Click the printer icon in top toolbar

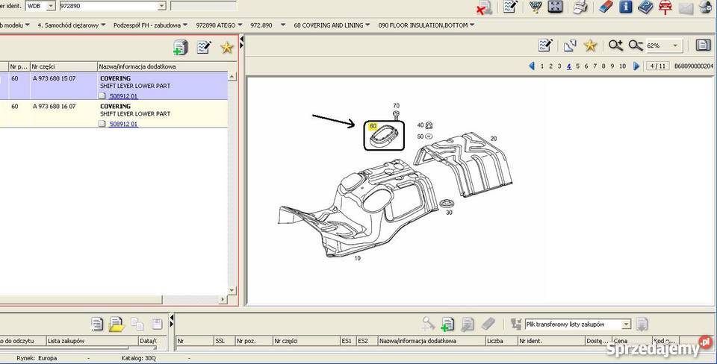pyautogui.click(x=580, y=7)
